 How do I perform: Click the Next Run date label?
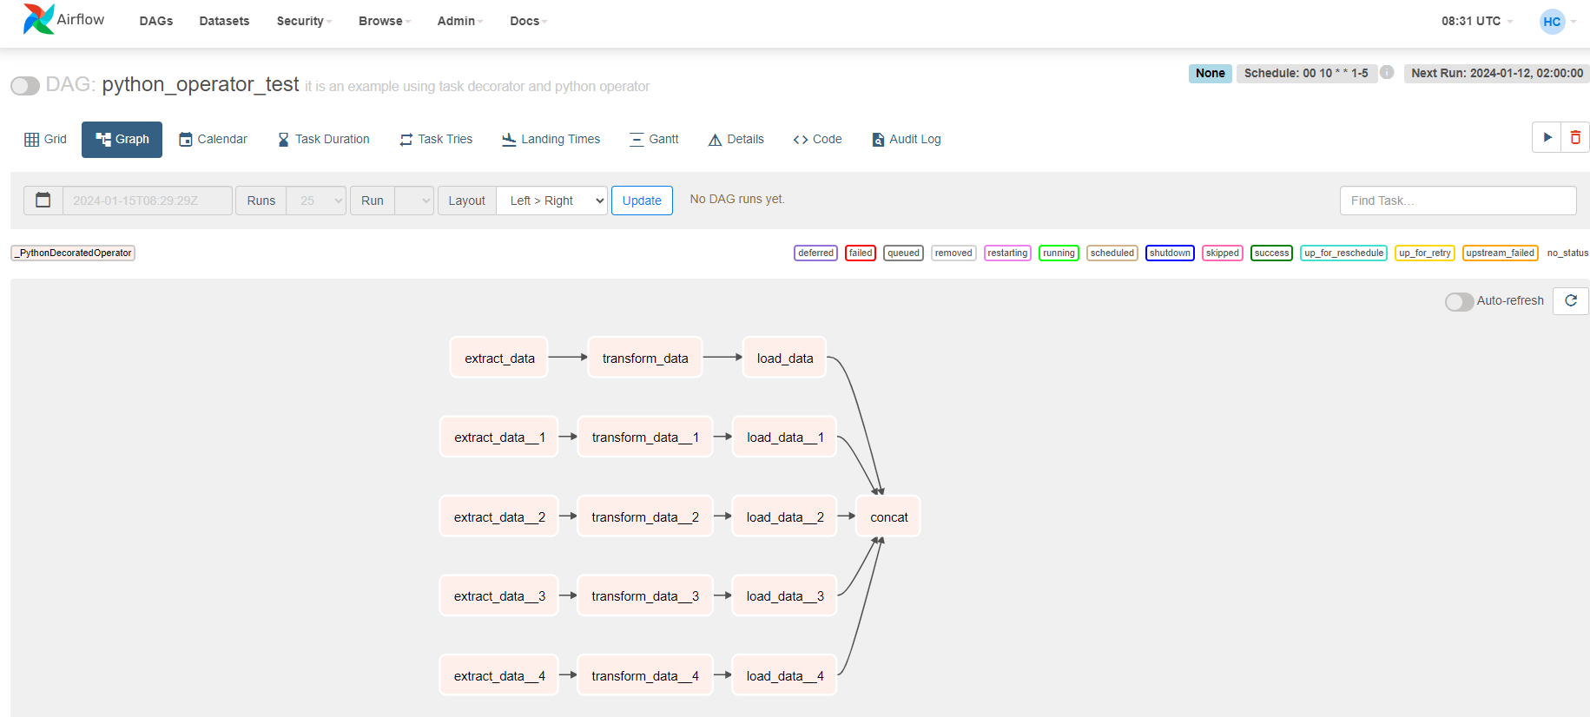tap(1496, 73)
